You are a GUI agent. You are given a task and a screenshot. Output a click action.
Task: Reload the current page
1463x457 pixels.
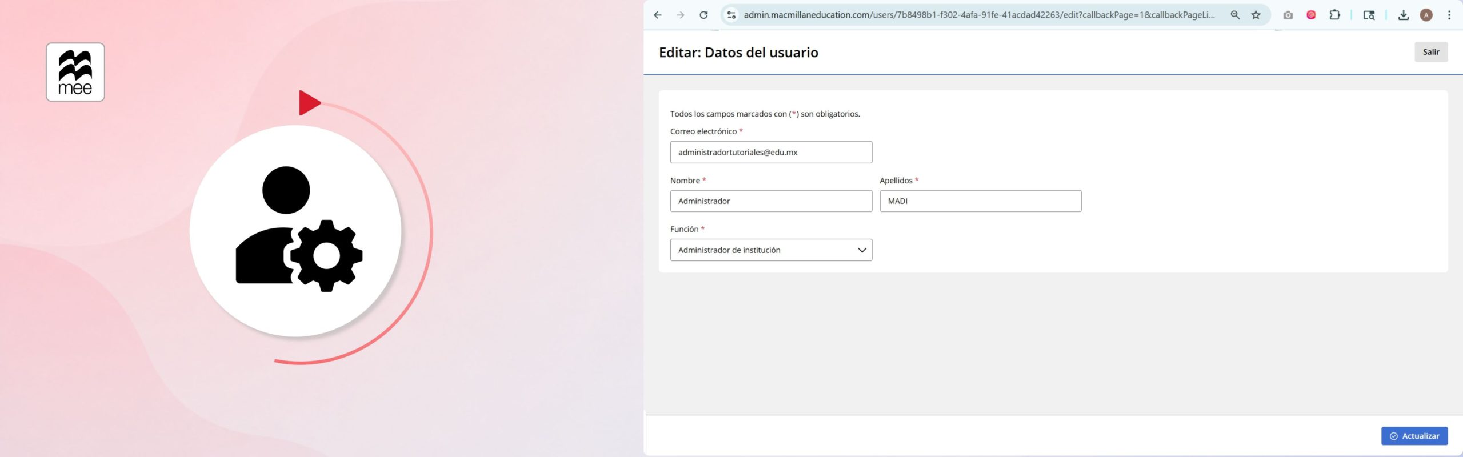(703, 15)
